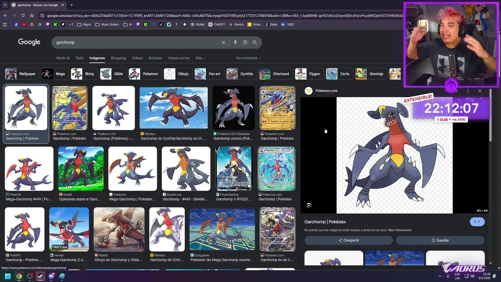Open Eurogamer Pokémon Go Mega Garchomp thumbnail
The height and width of the screenshot is (282, 501).
pyautogui.click(x=222, y=230)
